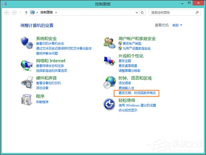Open 添加设备 link
Screen dimensions: 206x155
click(42, 88)
